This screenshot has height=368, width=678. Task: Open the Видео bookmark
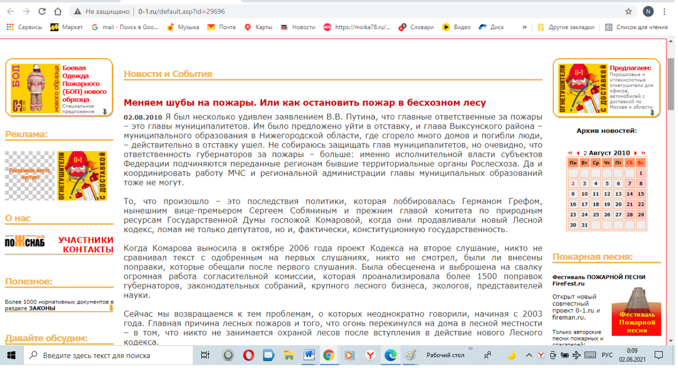pos(457,27)
